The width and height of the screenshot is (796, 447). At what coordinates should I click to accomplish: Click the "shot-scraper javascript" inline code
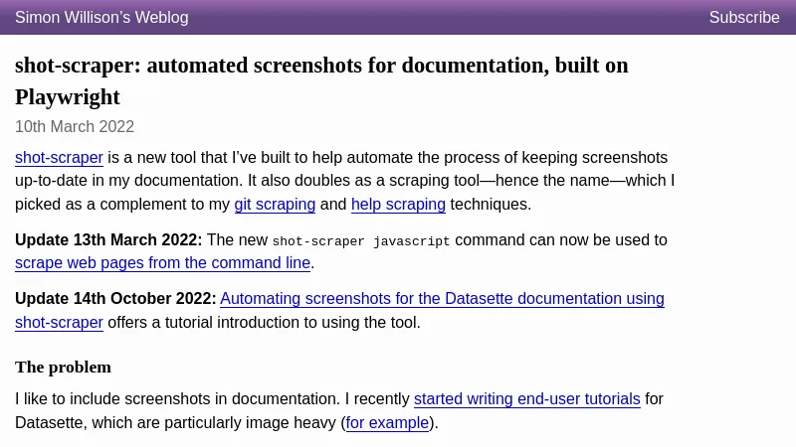tap(360, 241)
